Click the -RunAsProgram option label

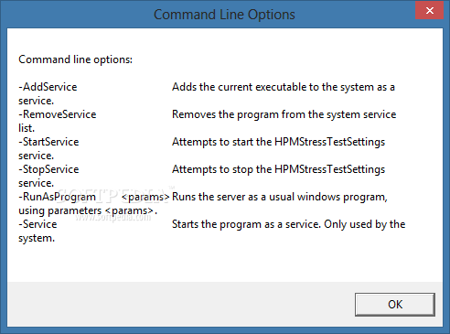click(x=58, y=197)
